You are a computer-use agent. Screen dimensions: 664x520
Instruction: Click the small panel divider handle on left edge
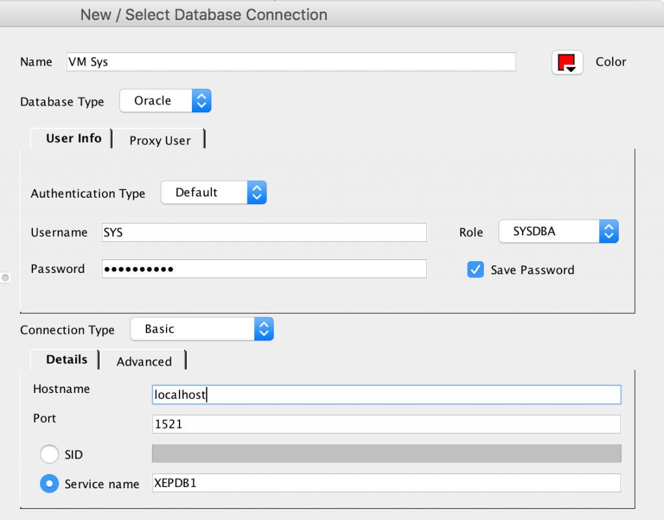coord(5,278)
